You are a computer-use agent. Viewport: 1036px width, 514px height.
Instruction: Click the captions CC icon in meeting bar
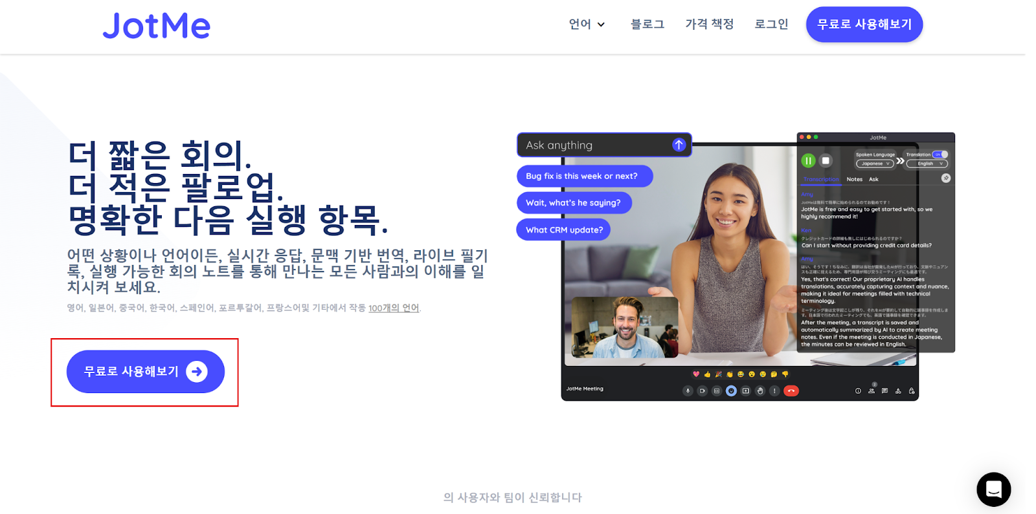coord(717,391)
